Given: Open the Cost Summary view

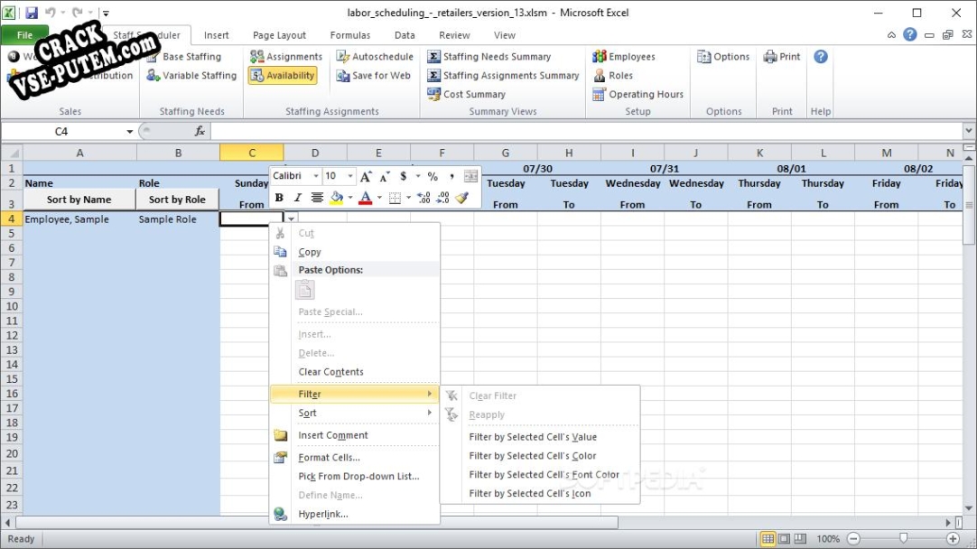Looking at the screenshot, I should pyautogui.click(x=466, y=94).
